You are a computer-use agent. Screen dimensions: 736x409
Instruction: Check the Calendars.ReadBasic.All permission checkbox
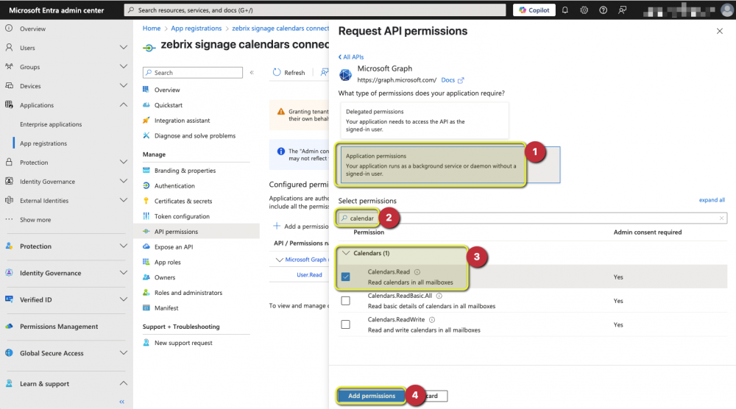pyautogui.click(x=345, y=301)
